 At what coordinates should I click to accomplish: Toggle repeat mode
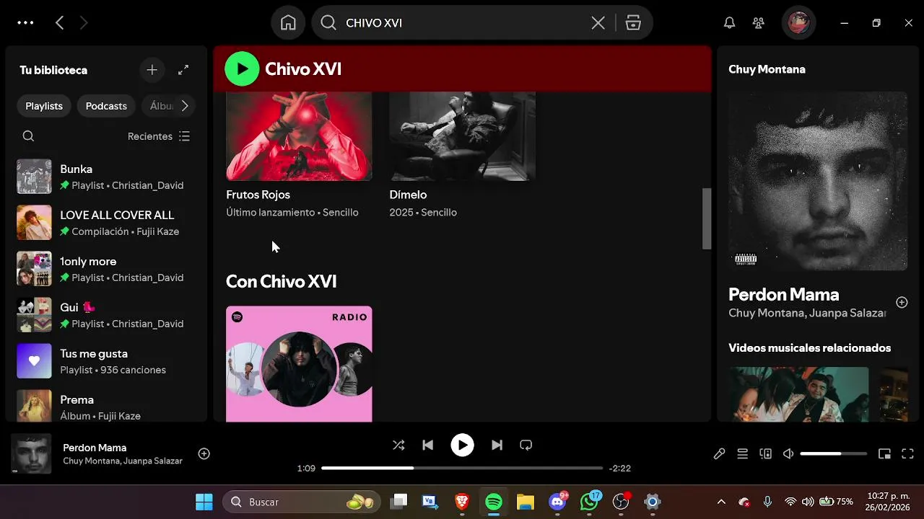click(526, 445)
